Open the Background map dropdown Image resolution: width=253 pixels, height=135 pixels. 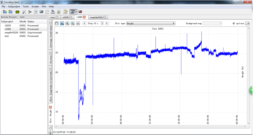pos(212,23)
